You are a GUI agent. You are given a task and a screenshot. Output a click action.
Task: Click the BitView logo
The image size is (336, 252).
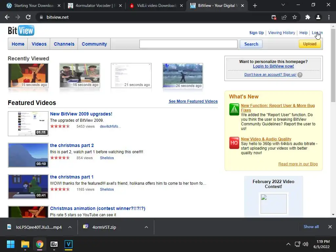[21, 31]
